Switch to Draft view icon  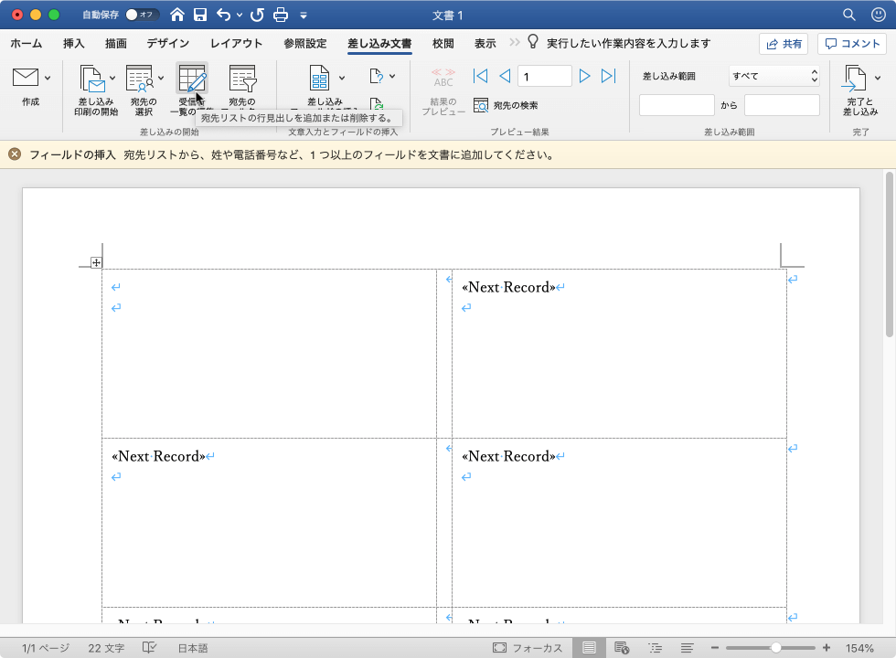[688, 648]
